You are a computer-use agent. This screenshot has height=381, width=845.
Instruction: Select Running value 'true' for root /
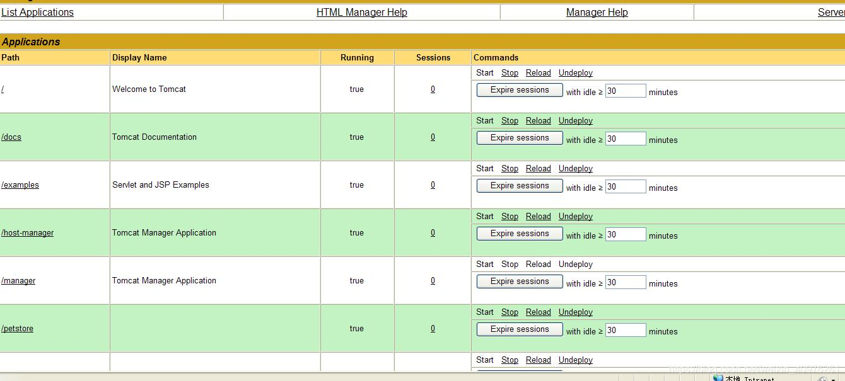tap(357, 89)
